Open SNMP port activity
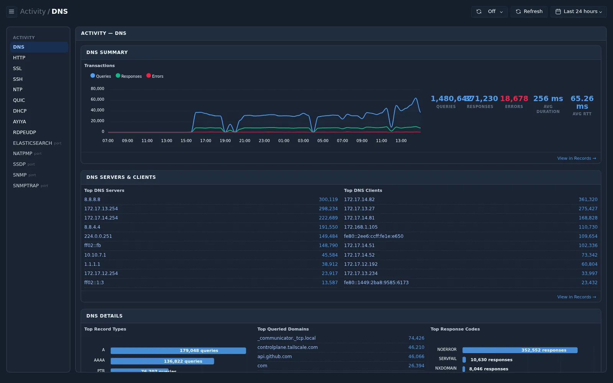Image resolution: width=613 pixels, height=383 pixels. [x=39, y=175]
